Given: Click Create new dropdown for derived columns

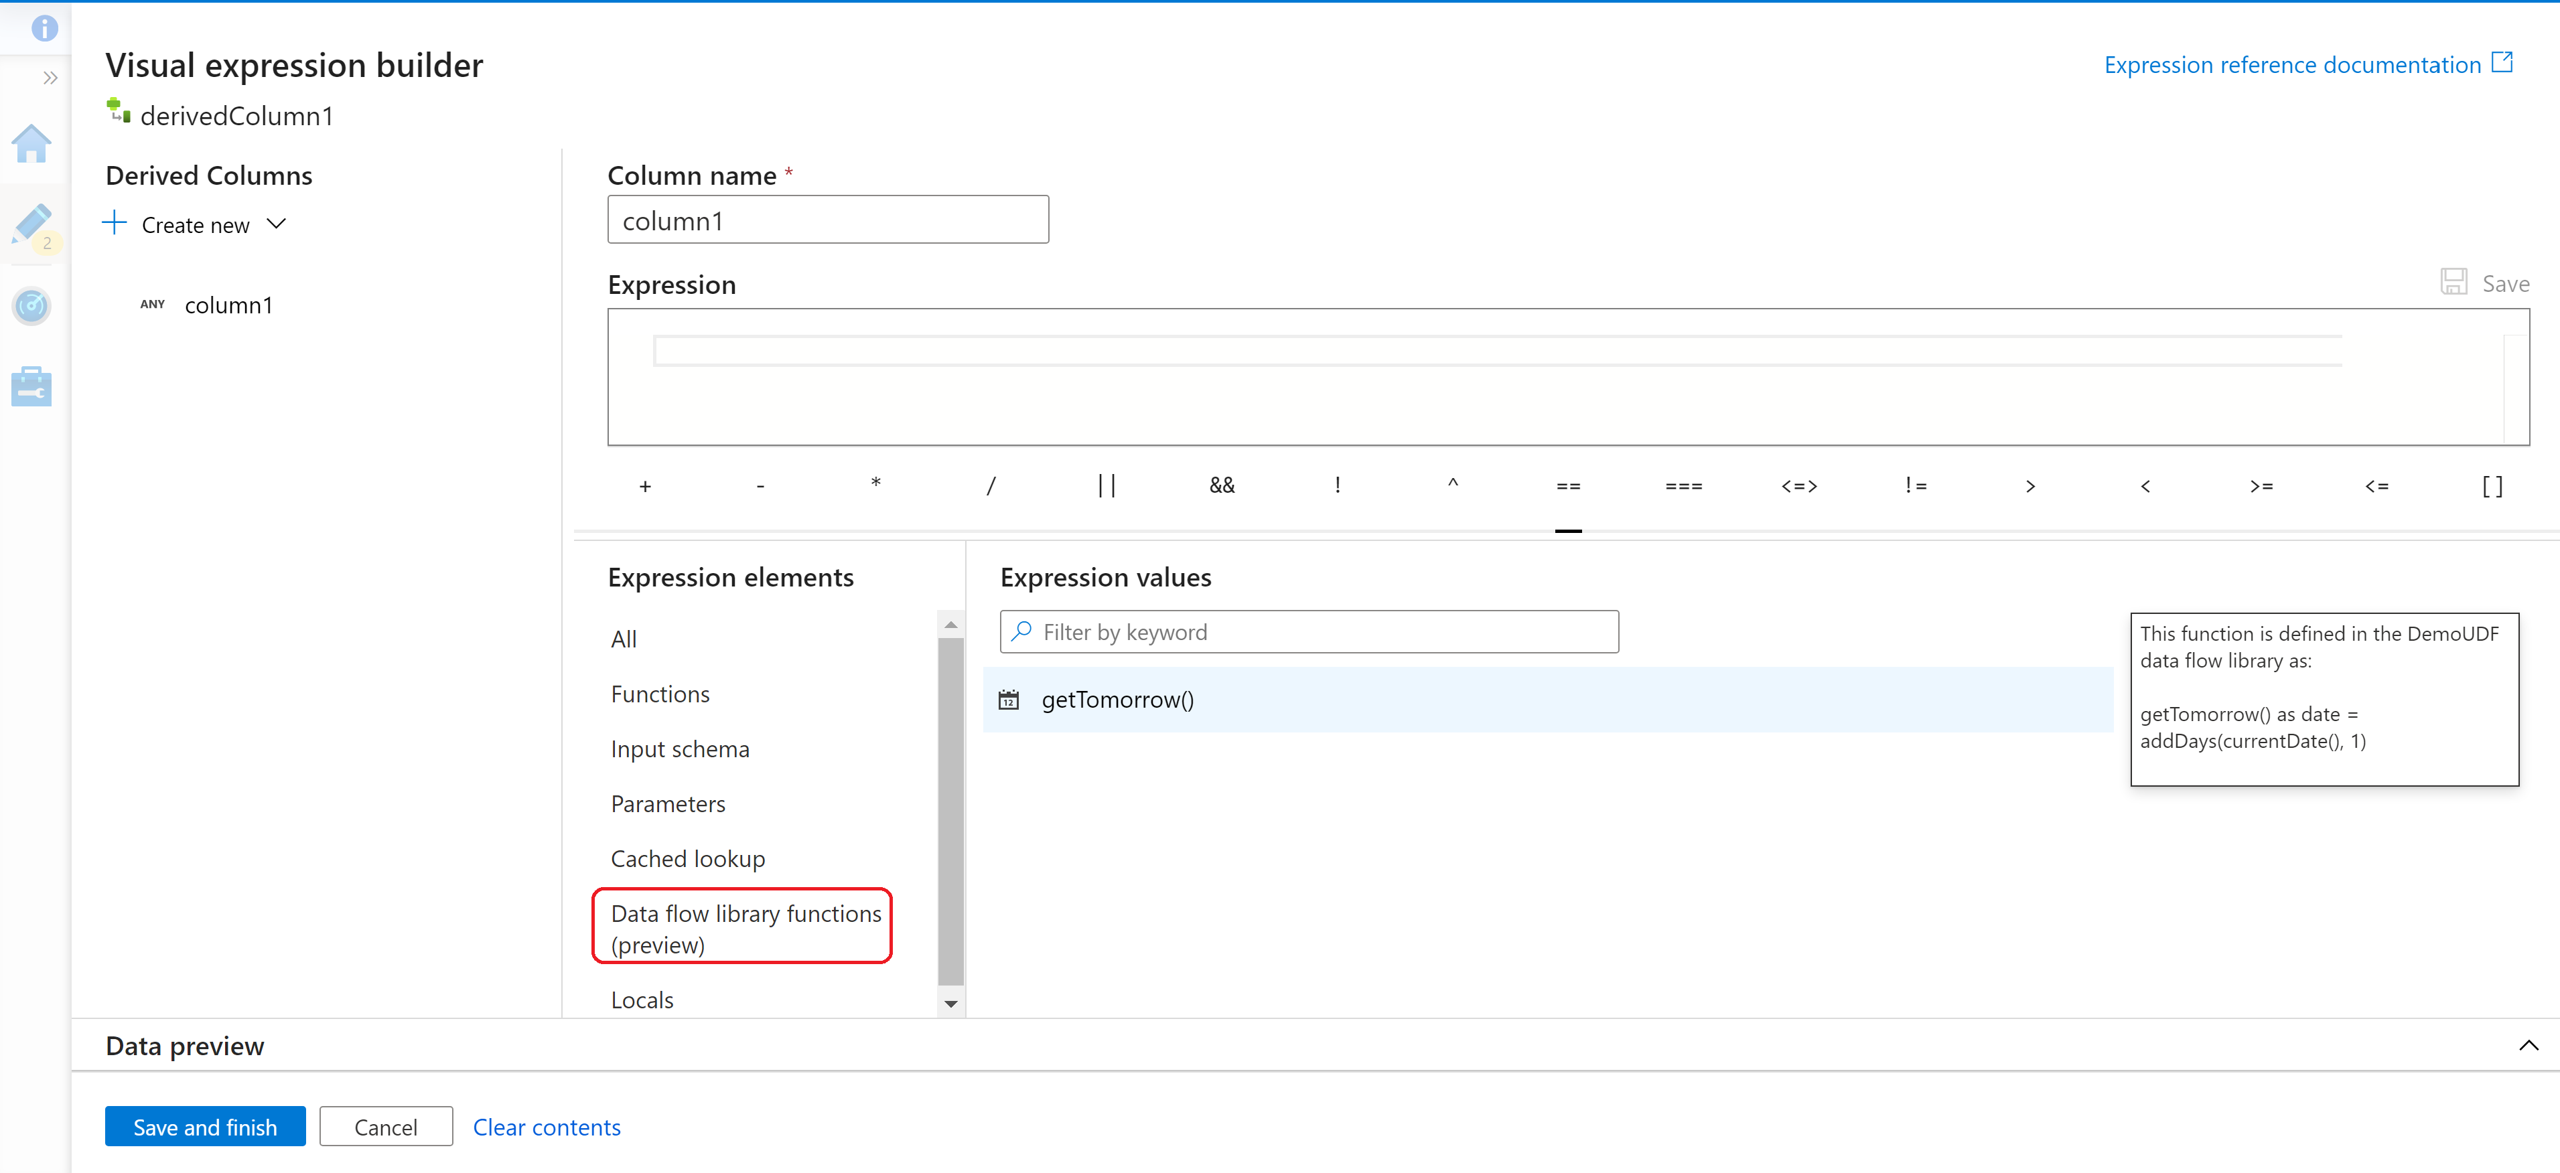Looking at the screenshot, I should coord(194,225).
